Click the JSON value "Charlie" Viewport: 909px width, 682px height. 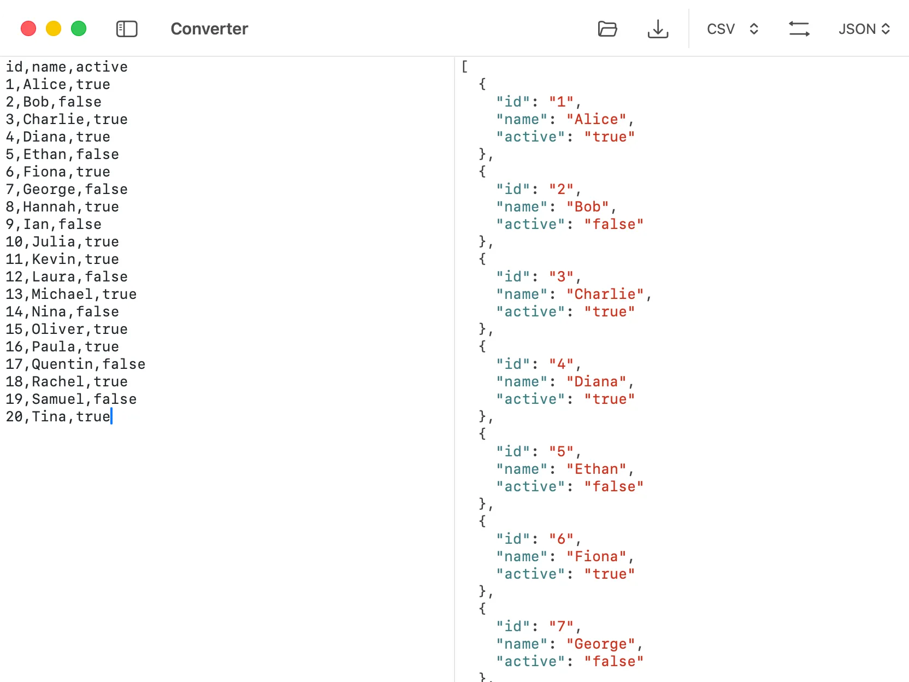[605, 294]
